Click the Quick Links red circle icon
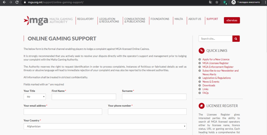The height and width of the screenshot is (135, 267). pyautogui.click(x=201, y=51)
